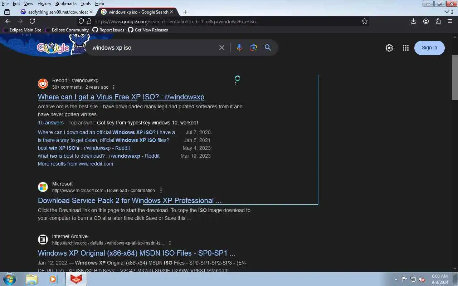Open the 15 answers link
This screenshot has width=458, height=286.
click(x=51, y=123)
